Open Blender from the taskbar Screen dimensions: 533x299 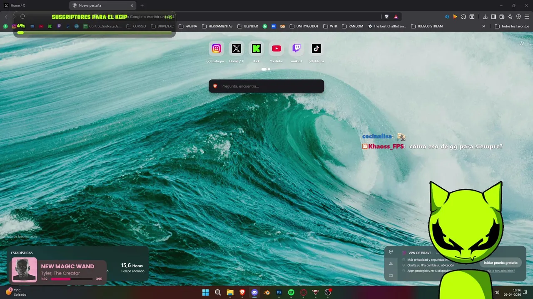click(x=267, y=292)
